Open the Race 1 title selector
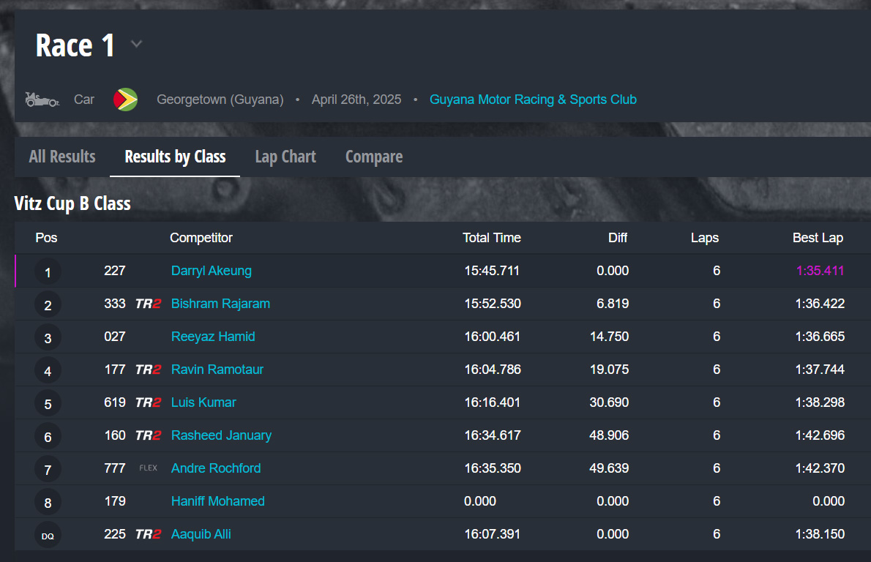 pyautogui.click(x=75, y=45)
